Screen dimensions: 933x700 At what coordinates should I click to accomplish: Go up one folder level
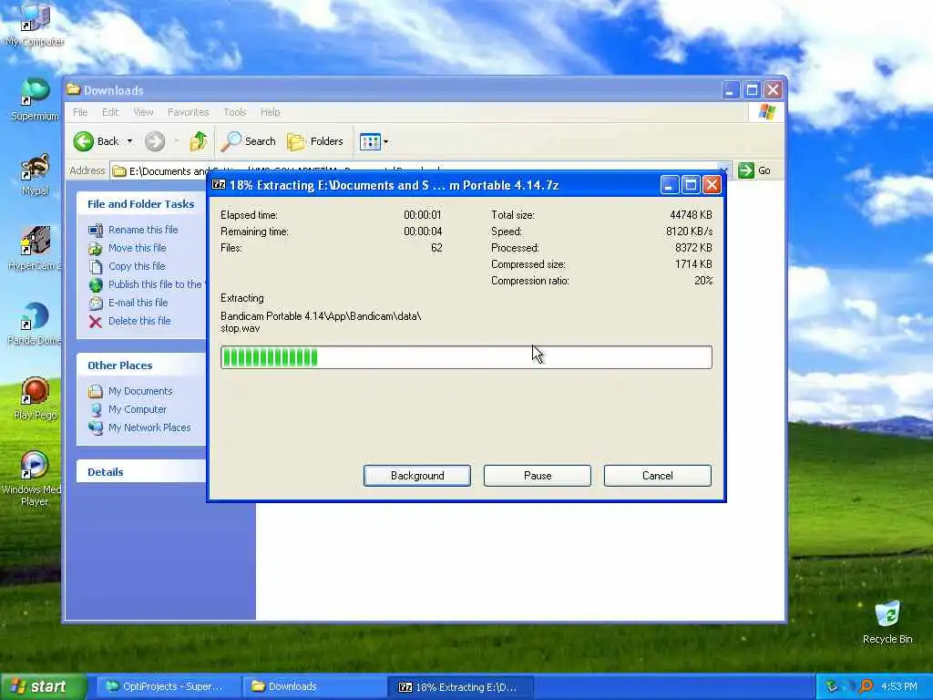click(198, 141)
